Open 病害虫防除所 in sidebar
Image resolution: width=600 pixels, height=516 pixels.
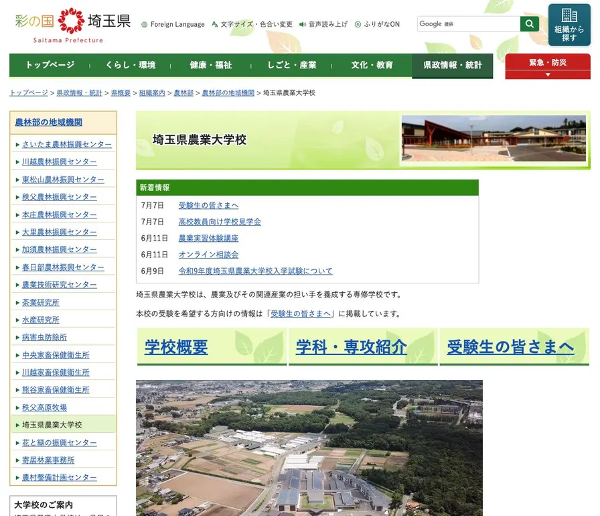pos(44,337)
